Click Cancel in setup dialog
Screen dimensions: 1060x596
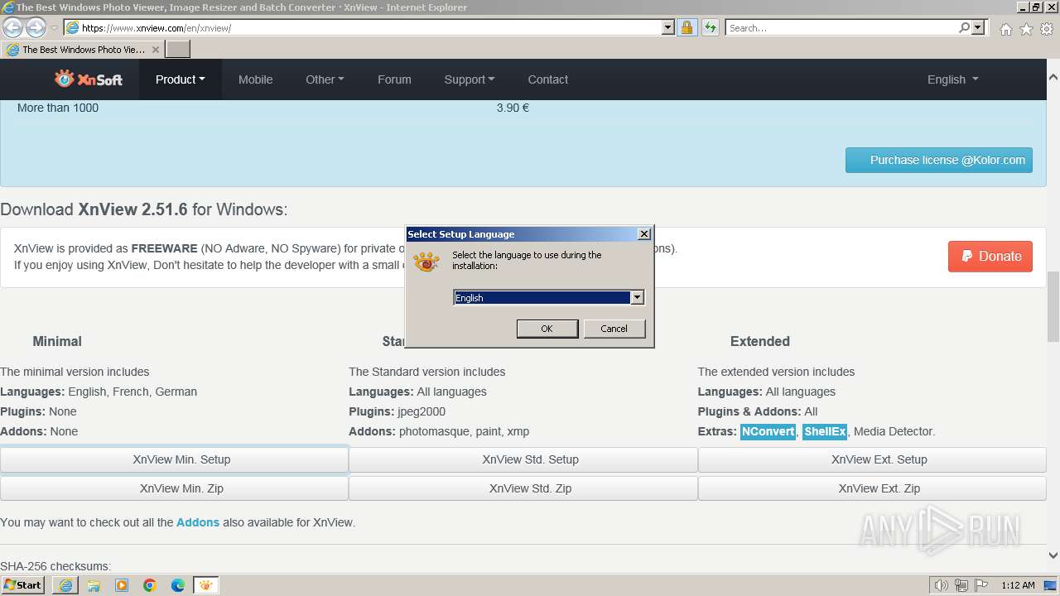614,329
